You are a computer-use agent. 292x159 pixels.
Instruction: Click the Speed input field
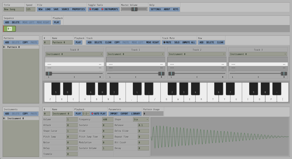(30, 9)
